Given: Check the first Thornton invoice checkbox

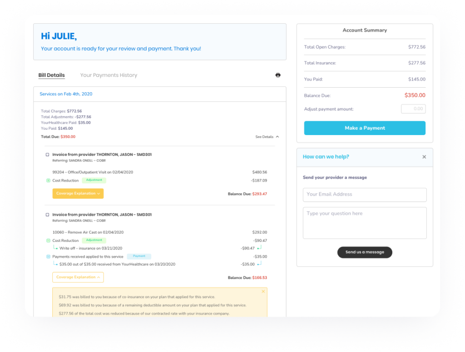Looking at the screenshot, I should coord(47,154).
